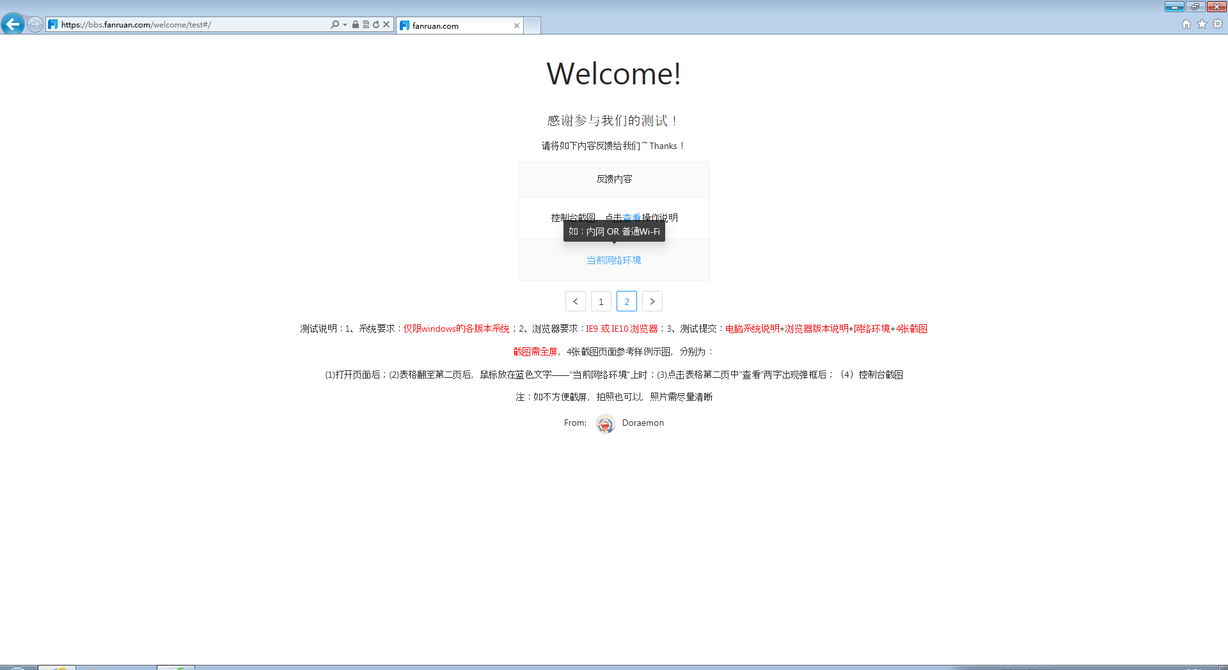Toggle the Compatibility View icon

pyautogui.click(x=366, y=24)
